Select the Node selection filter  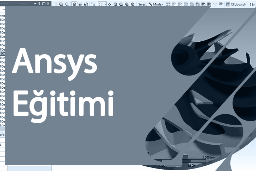[x=198, y=4]
